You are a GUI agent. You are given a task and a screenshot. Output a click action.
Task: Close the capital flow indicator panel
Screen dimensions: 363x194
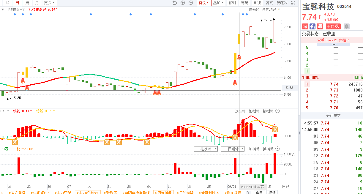(x=277, y=149)
